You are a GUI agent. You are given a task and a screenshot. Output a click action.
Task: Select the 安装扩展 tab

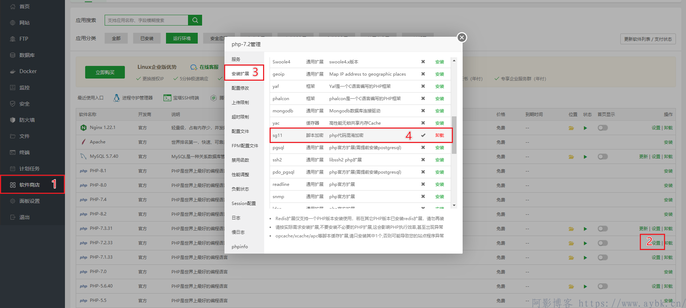(244, 73)
